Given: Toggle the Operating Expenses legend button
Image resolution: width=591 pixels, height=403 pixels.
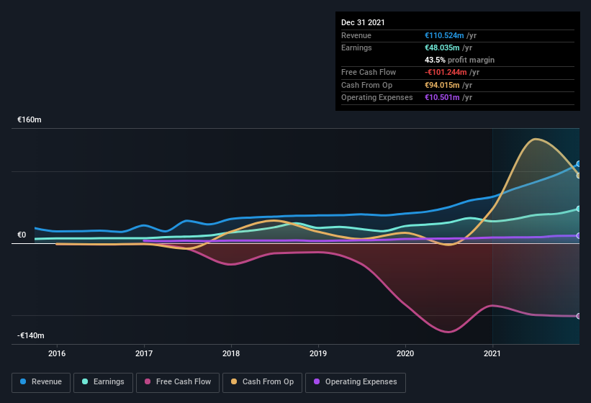Looking at the screenshot, I should click(x=356, y=382).
